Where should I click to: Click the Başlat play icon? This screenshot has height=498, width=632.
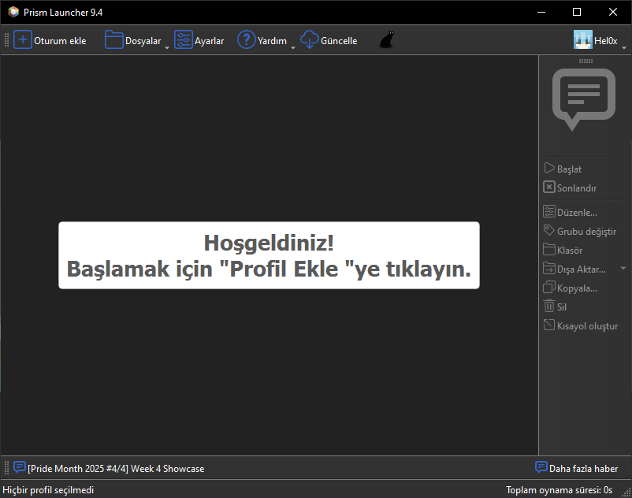(549, 168)
